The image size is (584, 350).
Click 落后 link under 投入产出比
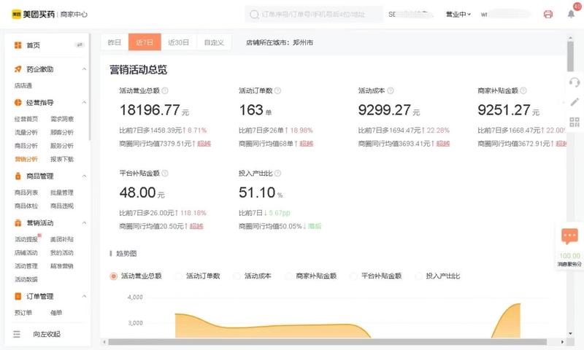(315, 226)
